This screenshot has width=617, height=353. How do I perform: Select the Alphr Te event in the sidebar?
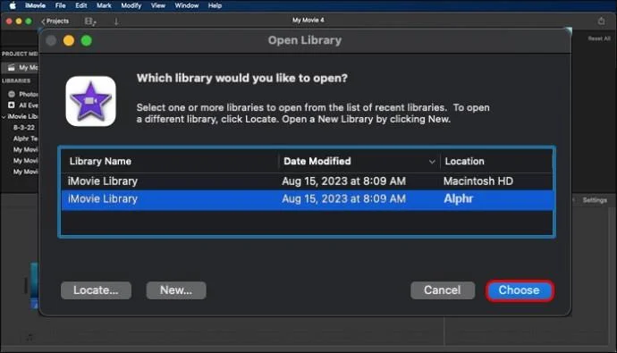click(x=25, y=139)
